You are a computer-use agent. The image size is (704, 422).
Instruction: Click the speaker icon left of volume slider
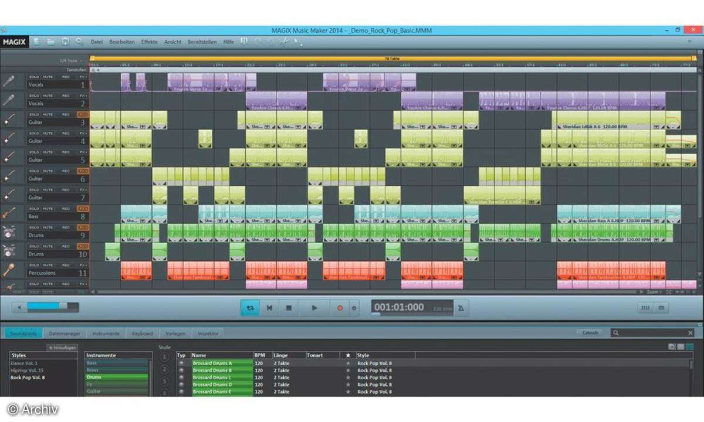[19, 307]
